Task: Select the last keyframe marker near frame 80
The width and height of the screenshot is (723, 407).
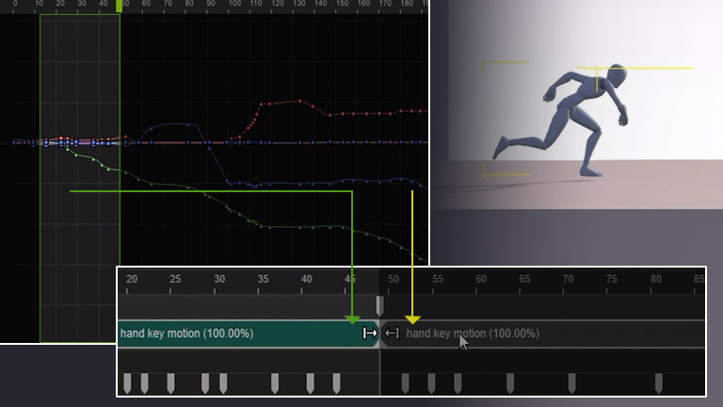Action: coord(659,383)
